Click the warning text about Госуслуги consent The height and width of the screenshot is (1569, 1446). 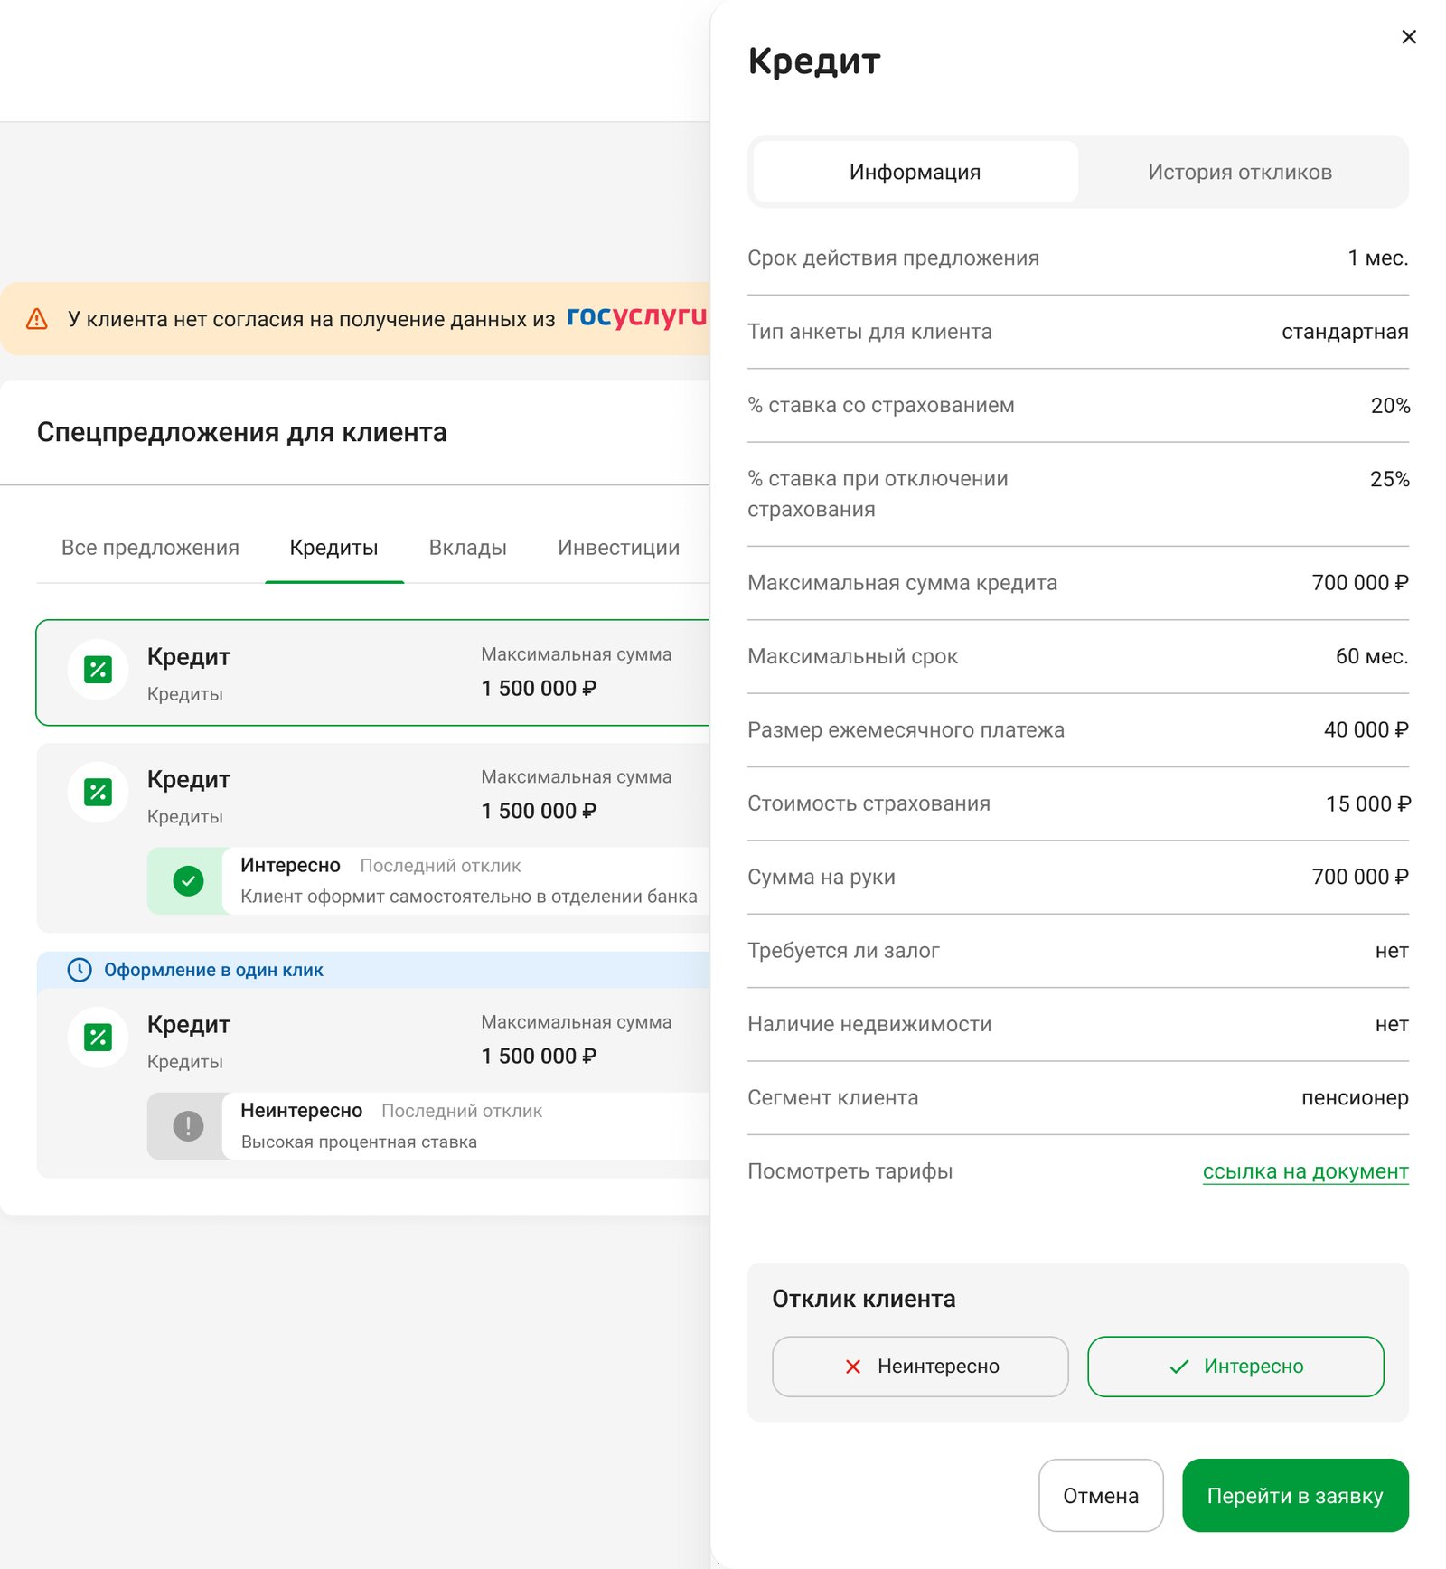[x=311, y=319]
